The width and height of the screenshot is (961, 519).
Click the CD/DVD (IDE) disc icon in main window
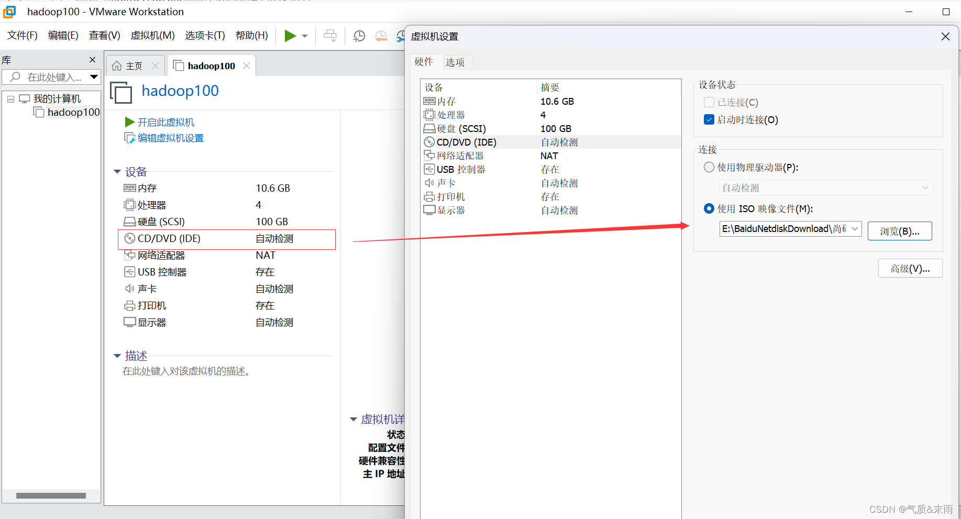click(x=129, y=238)
